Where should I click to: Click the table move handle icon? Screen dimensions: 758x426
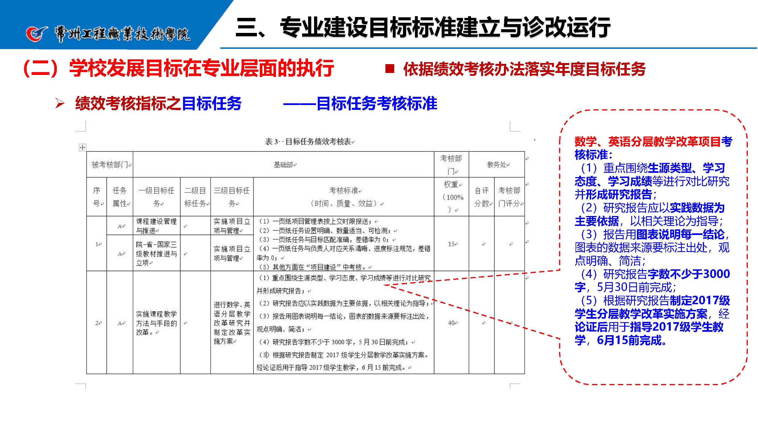(83, 148)
